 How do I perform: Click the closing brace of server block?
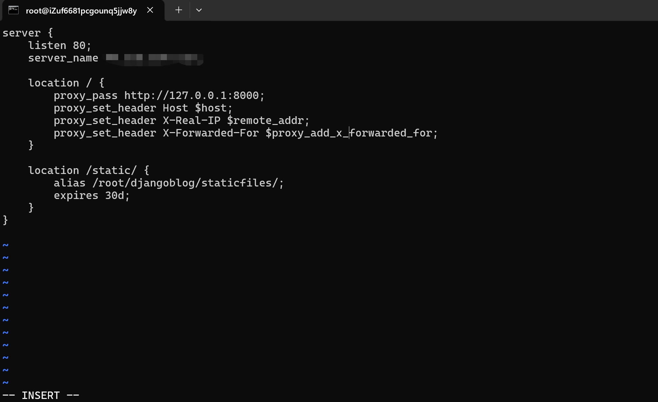[x=5, y=220]
